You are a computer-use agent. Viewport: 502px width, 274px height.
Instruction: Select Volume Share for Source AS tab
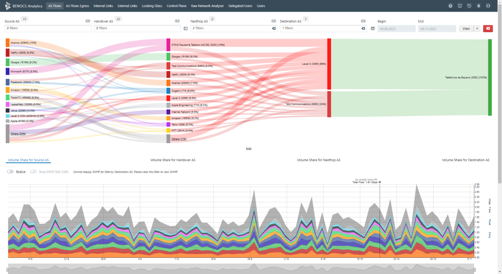[x=28, y=160]
